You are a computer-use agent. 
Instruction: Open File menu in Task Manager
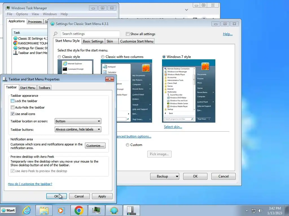point(10,14)
